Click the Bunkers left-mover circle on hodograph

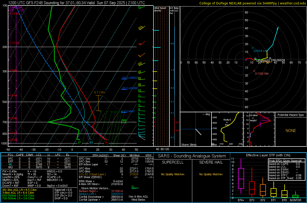[253, 48]
